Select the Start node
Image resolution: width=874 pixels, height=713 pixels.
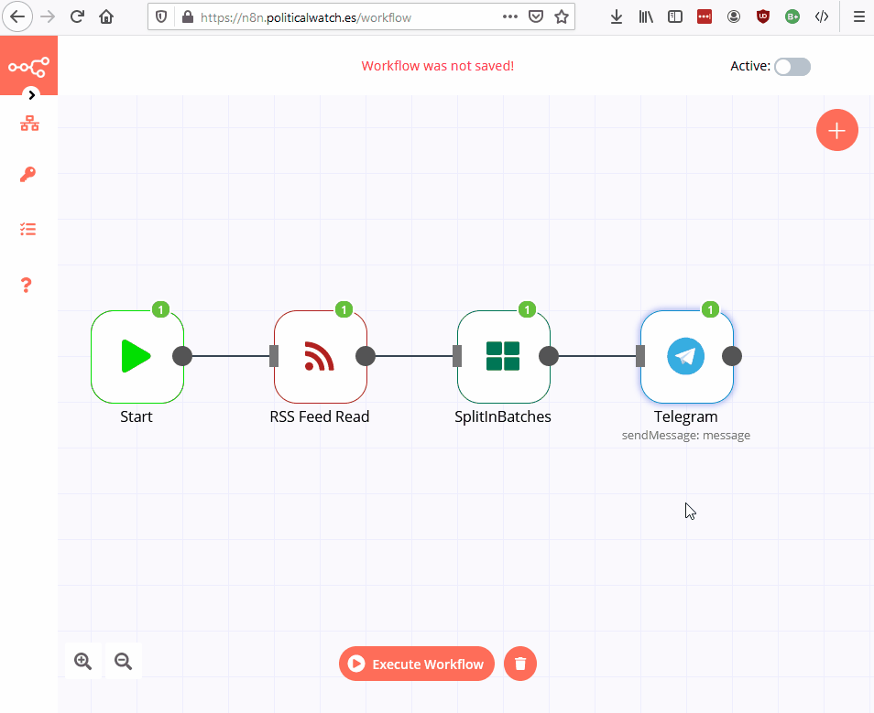pyautogui.click(x=137, y=357)
